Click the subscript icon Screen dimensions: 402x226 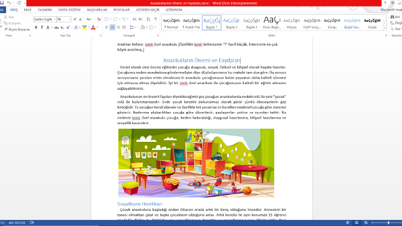click(x=62, y=27)
